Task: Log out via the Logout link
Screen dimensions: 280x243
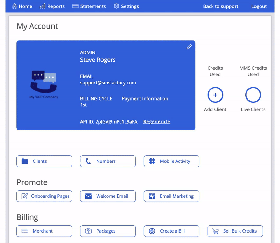Action: tap(259, 6)
